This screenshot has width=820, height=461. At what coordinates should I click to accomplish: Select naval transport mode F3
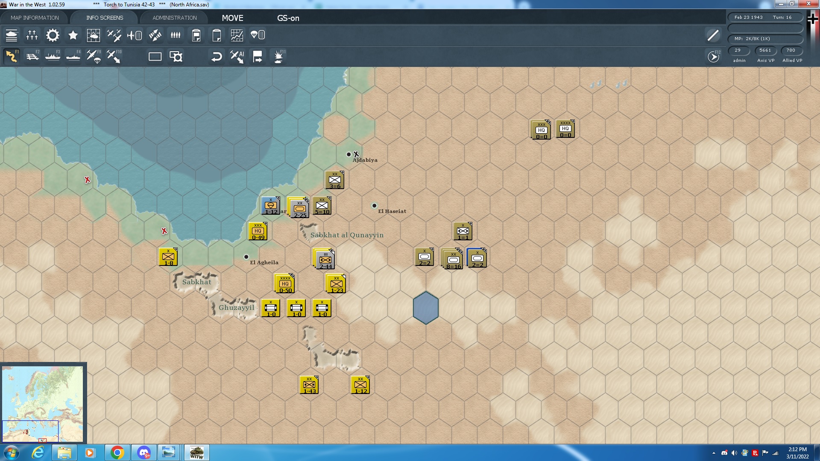(x=53, y=56)
